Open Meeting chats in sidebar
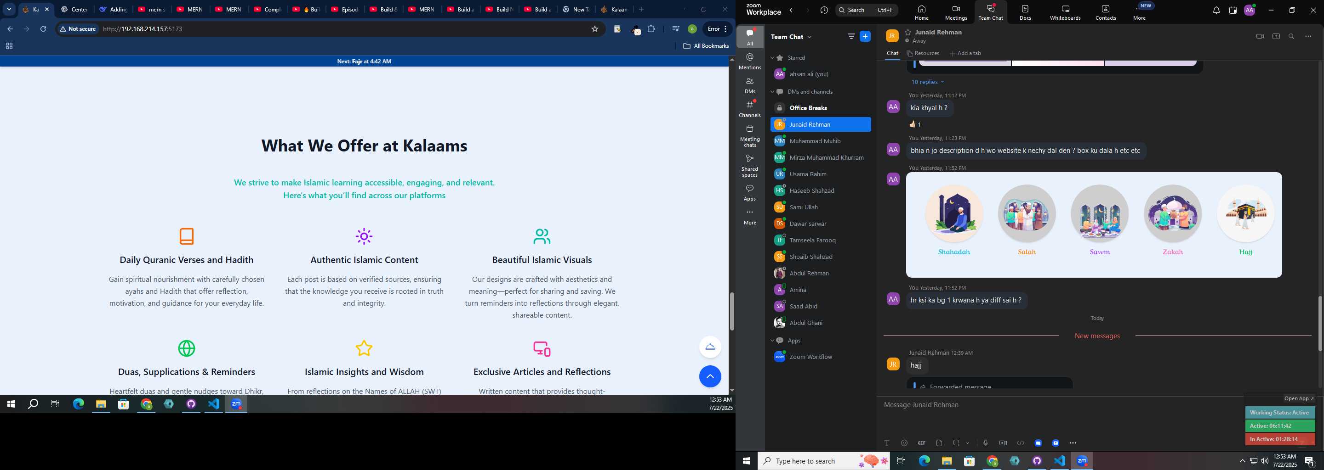 tap(750, 136)
